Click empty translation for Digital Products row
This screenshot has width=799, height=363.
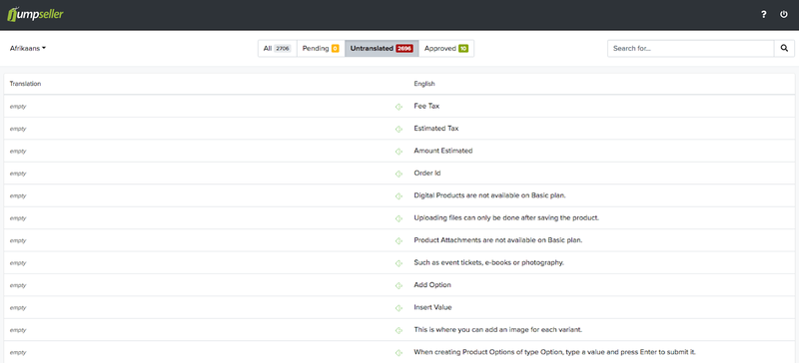tap(18, 196)
